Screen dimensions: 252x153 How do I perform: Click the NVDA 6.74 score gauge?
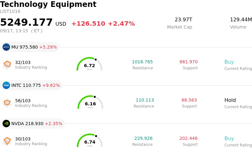point(90,140)
